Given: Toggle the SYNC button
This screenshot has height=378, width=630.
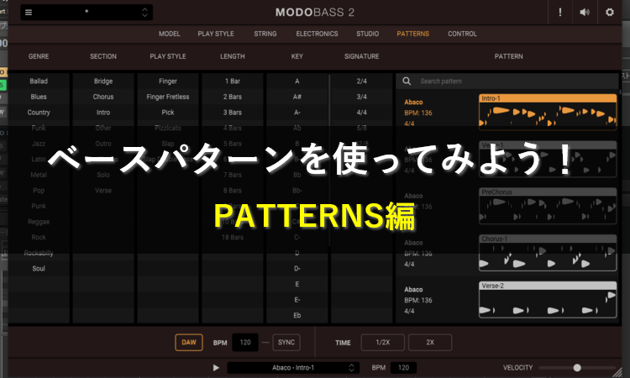Looking at the screenshot, I should coord(286,342).
